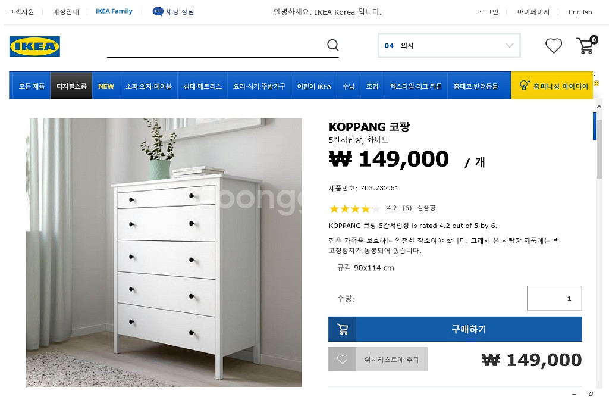Viewport: 609px width, 397px height.
Task: Open the wishlist heart icon in header
Action: 554,46
